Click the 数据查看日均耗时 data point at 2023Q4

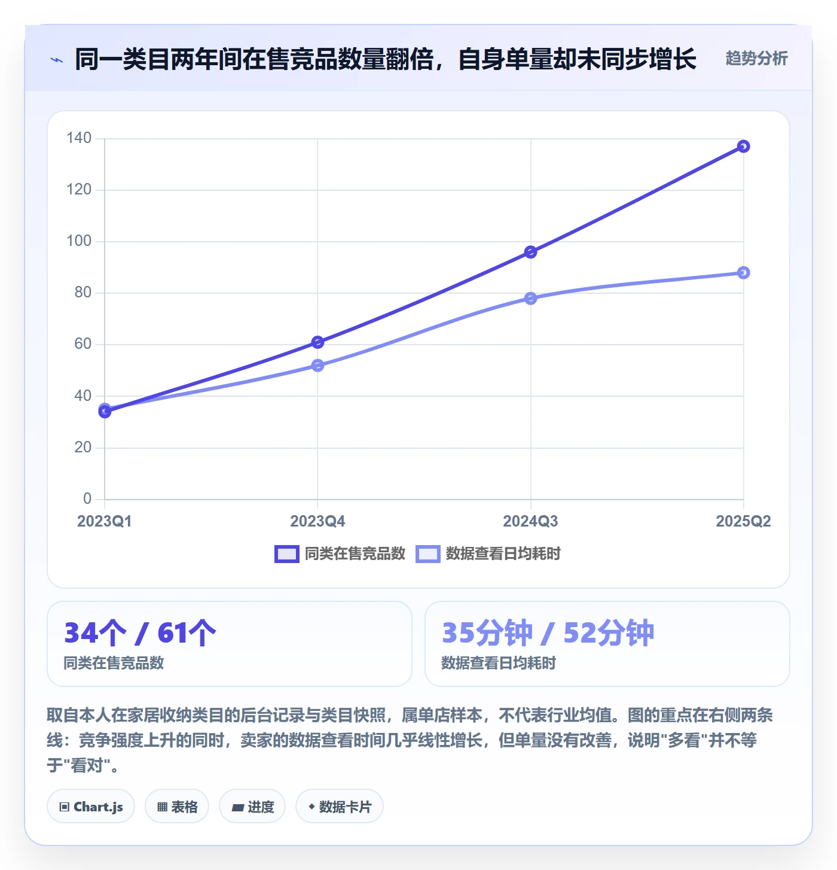click(317, 366)
